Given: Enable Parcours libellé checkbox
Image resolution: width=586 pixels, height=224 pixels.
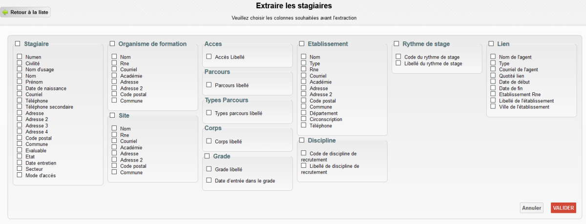Looking at the screenshot, I should click(209, 84).
